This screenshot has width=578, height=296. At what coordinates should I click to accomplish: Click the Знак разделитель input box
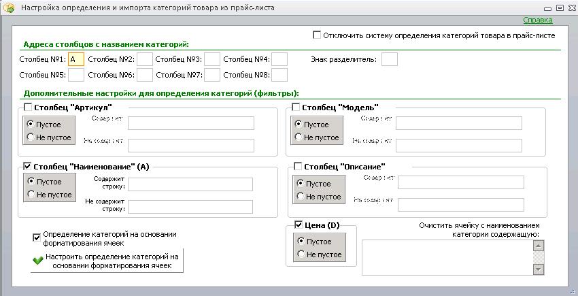pos(389,59)
